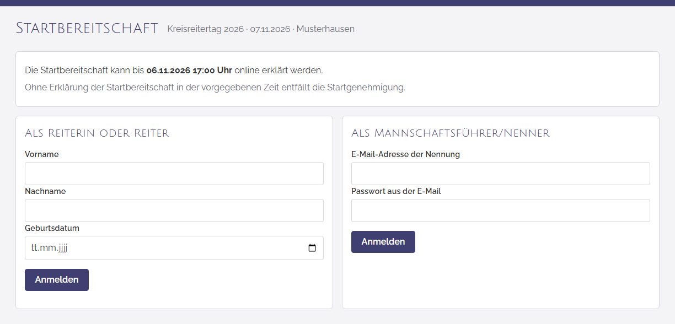Click the 'Vorname' label
Screen dimensions: 675x324
42,154
